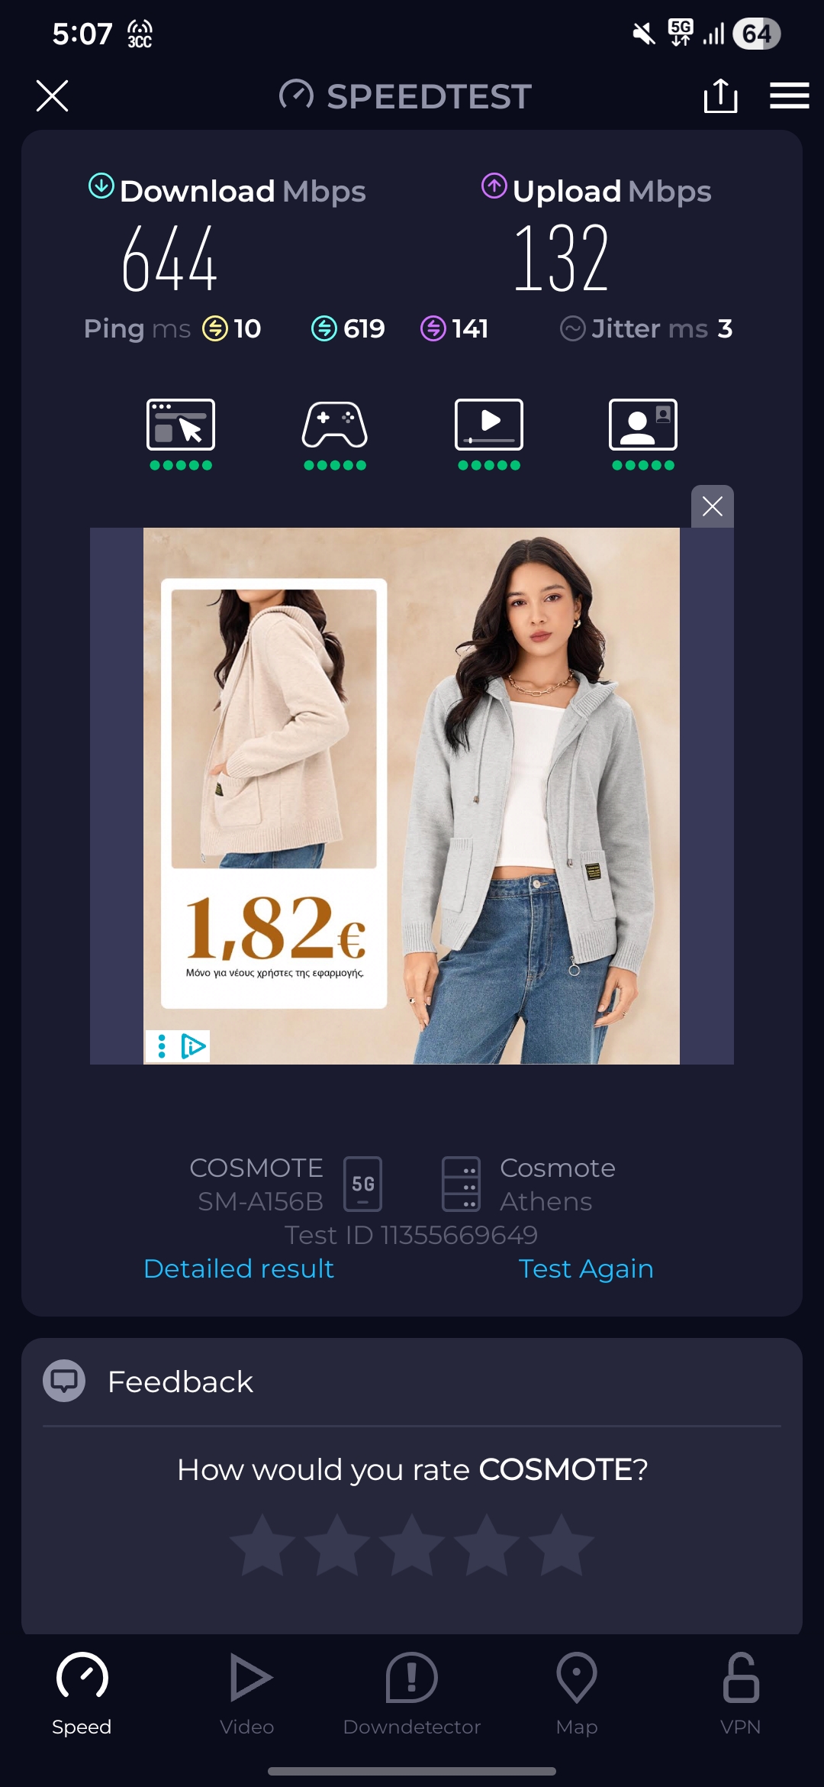The image size is (824, 1787).
Task: Open the hoodie advertisement image
Action: (x=411, y=796)
